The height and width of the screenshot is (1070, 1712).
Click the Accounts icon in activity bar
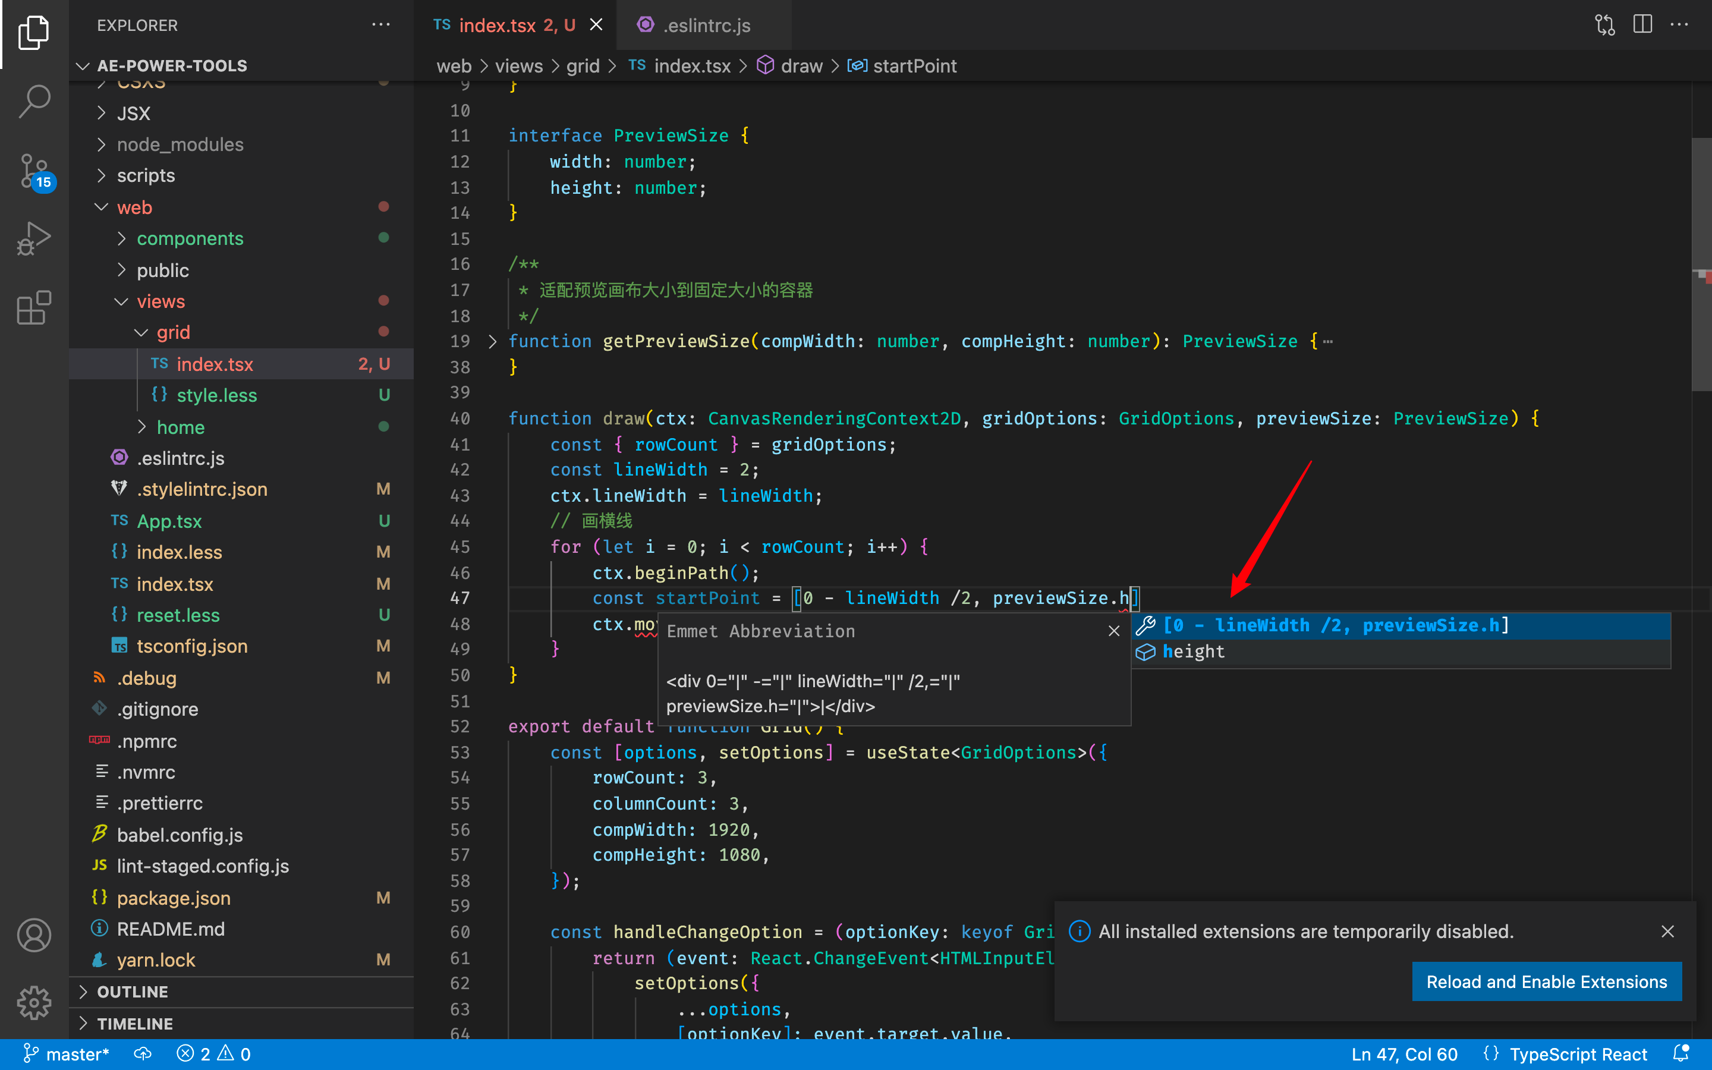tap(33, 935)
